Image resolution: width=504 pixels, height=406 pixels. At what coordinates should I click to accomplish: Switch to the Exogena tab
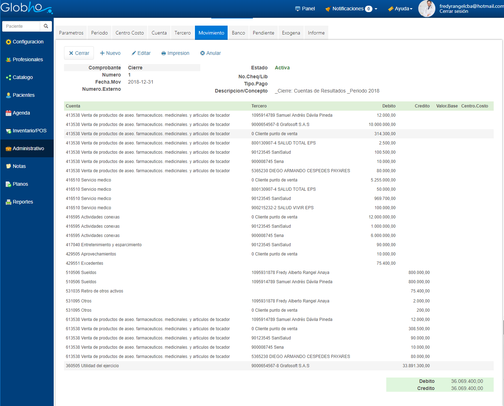click(291, 33)
